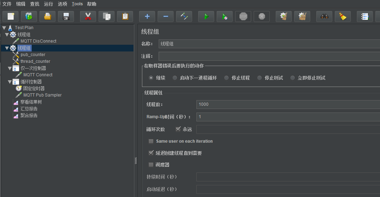This screenshot has height=197, width=380.
Task: Click the Copy toolbar icon
Action: pyautogui.click(x=106, y=16)
